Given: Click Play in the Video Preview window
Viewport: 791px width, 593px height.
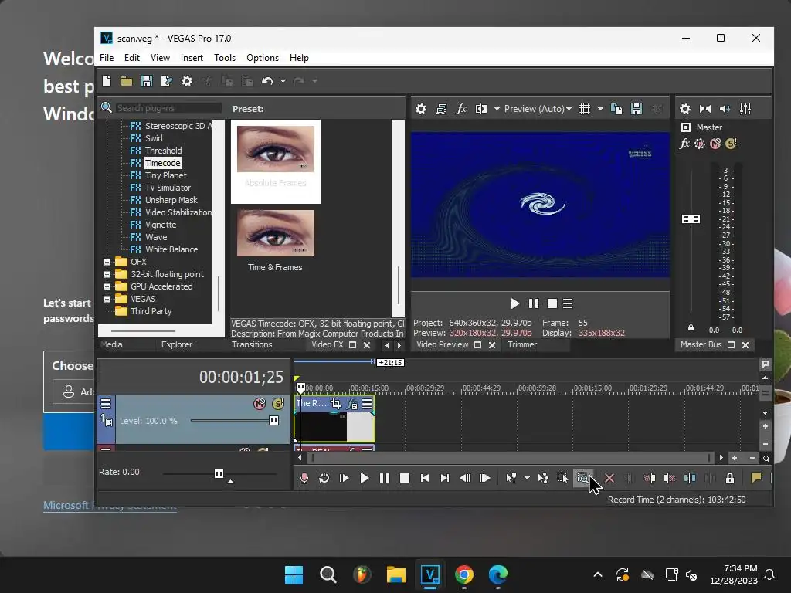Looking at the screenshot, I should 514,303.
